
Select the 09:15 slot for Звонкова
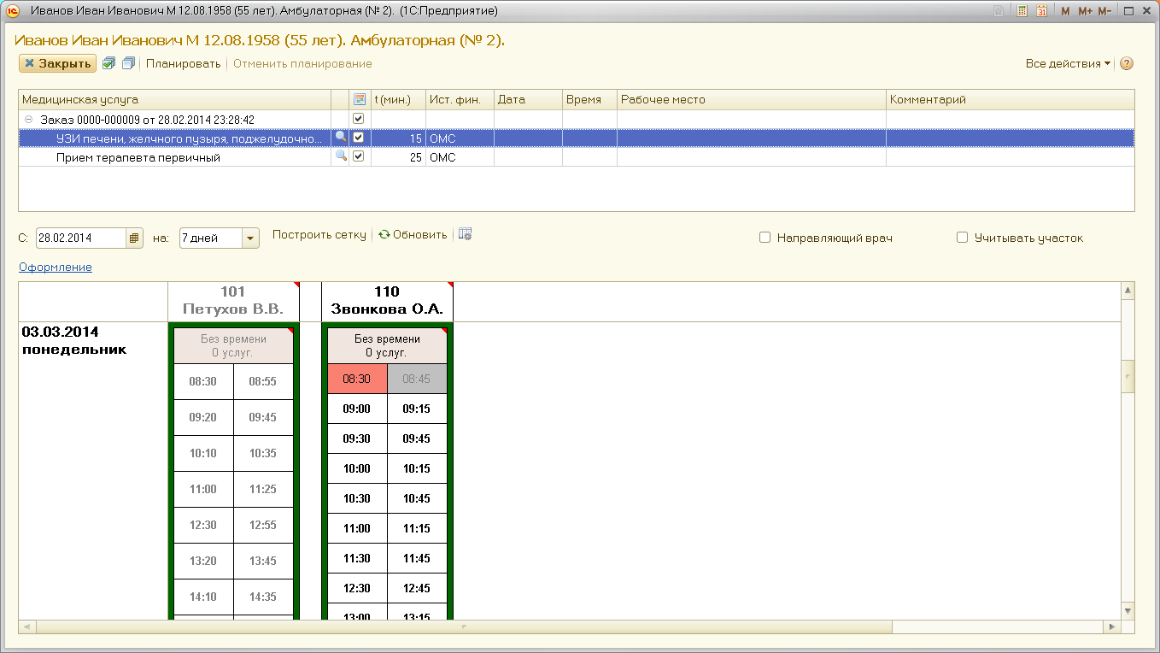tap(417, 409)
